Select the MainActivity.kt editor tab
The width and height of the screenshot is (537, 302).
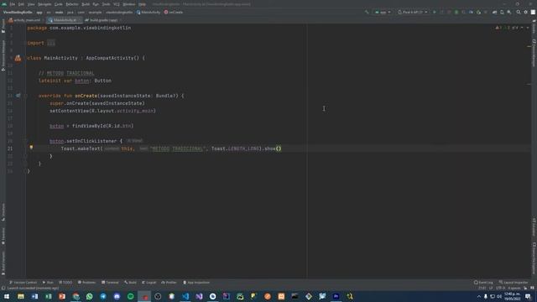[x=64, y=20]
